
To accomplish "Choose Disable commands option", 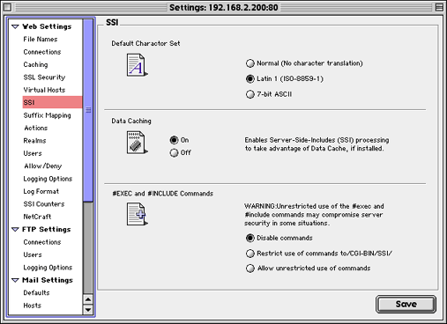I will [x=250, y=238].
